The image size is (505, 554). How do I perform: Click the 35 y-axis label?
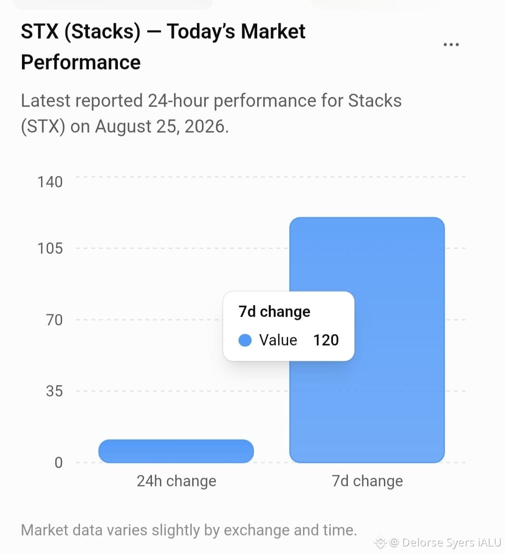pyautogui.click(x=54, y=391)
